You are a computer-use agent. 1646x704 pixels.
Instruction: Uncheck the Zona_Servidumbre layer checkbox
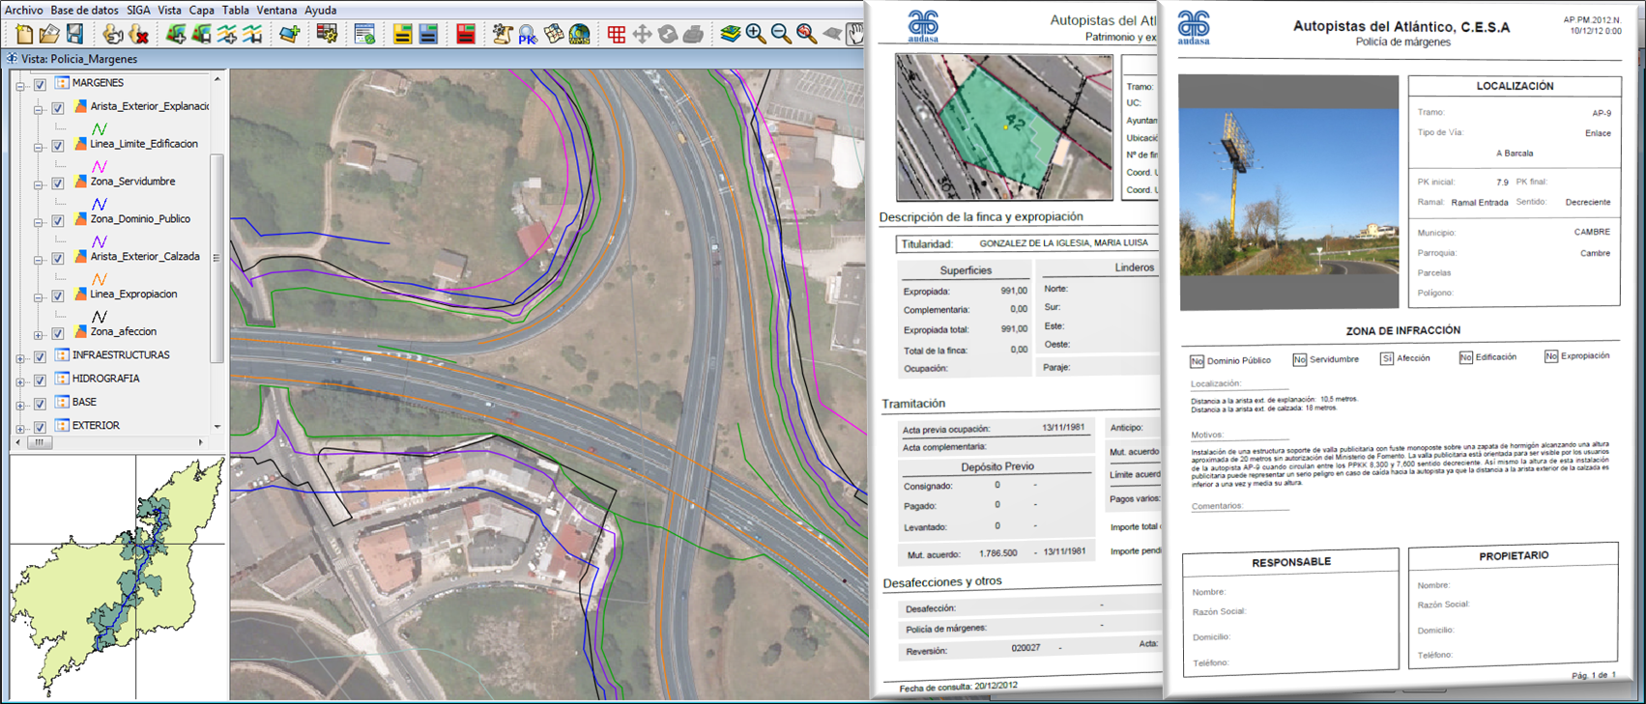click(x=58, y=183)
